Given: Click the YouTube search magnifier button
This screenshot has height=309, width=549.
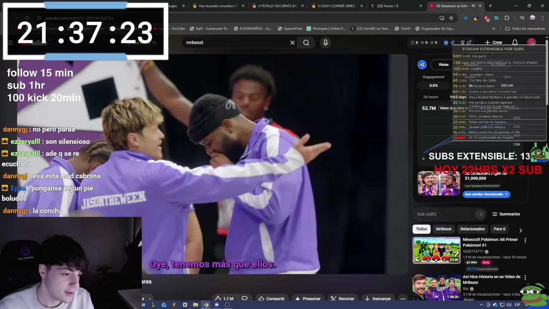Looking at the screenshot, I should (x=306, y=42).
